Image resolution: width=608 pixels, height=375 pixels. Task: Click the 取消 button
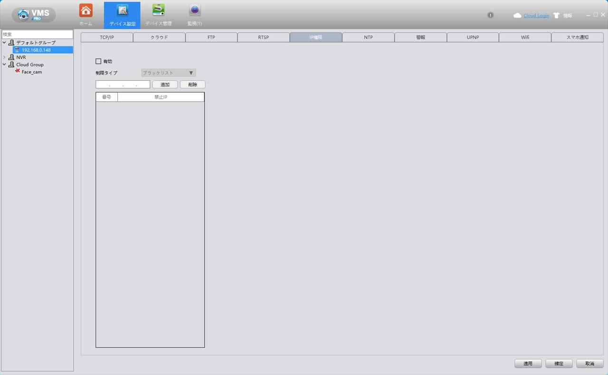(x=590, y=364)
